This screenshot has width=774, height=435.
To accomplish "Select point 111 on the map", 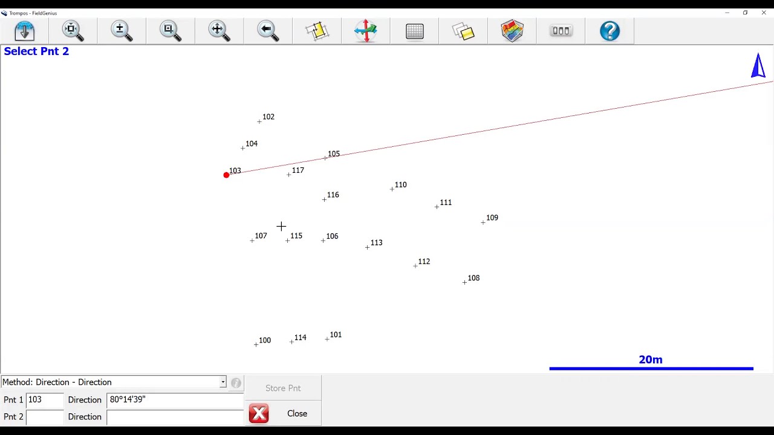I will click(x=437, y=207).
